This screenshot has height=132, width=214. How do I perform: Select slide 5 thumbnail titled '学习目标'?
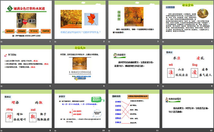[26, 64]
